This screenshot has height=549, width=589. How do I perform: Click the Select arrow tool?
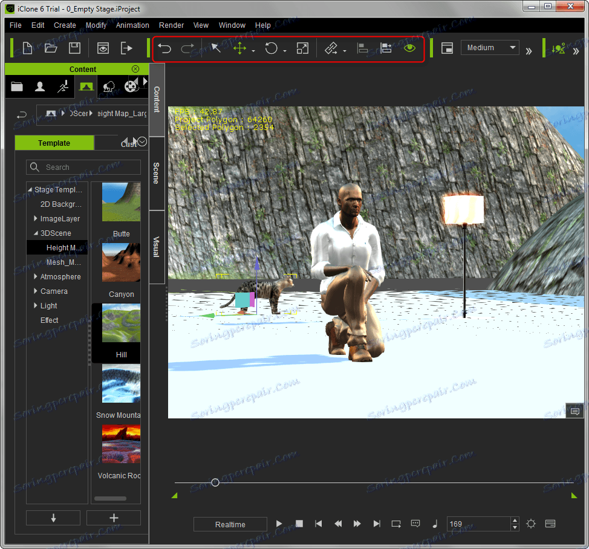216,48
